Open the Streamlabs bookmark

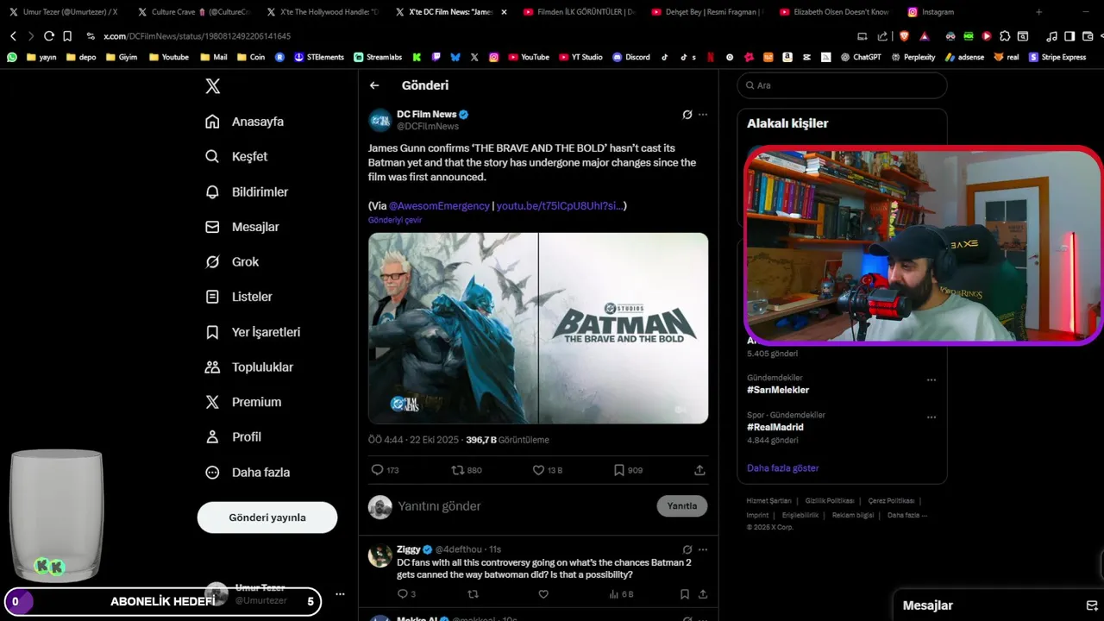coord(378,57)
